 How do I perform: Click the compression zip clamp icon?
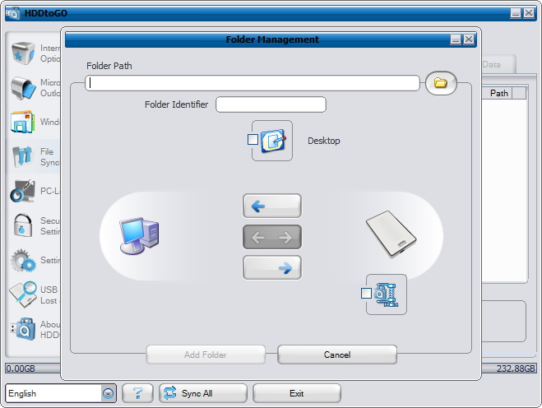tap(386, 294)
